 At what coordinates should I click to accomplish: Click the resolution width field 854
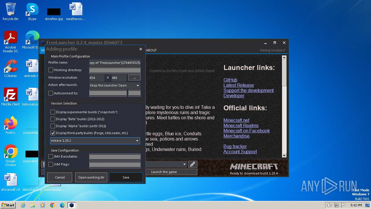(97, 78)
